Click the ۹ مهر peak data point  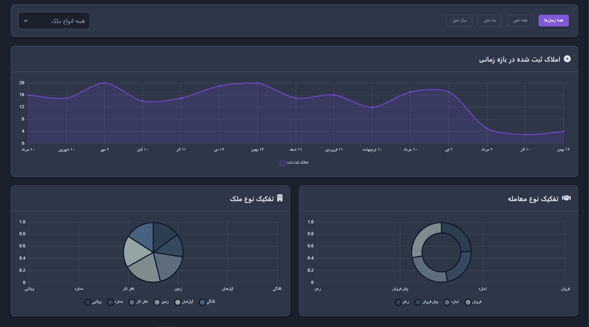[x=105, y=83]
